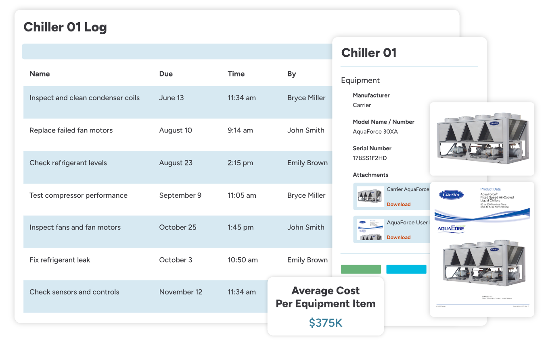Click the green action button
Image resolution: width=548 pixels, height=344 pixels.
[361, 269]
